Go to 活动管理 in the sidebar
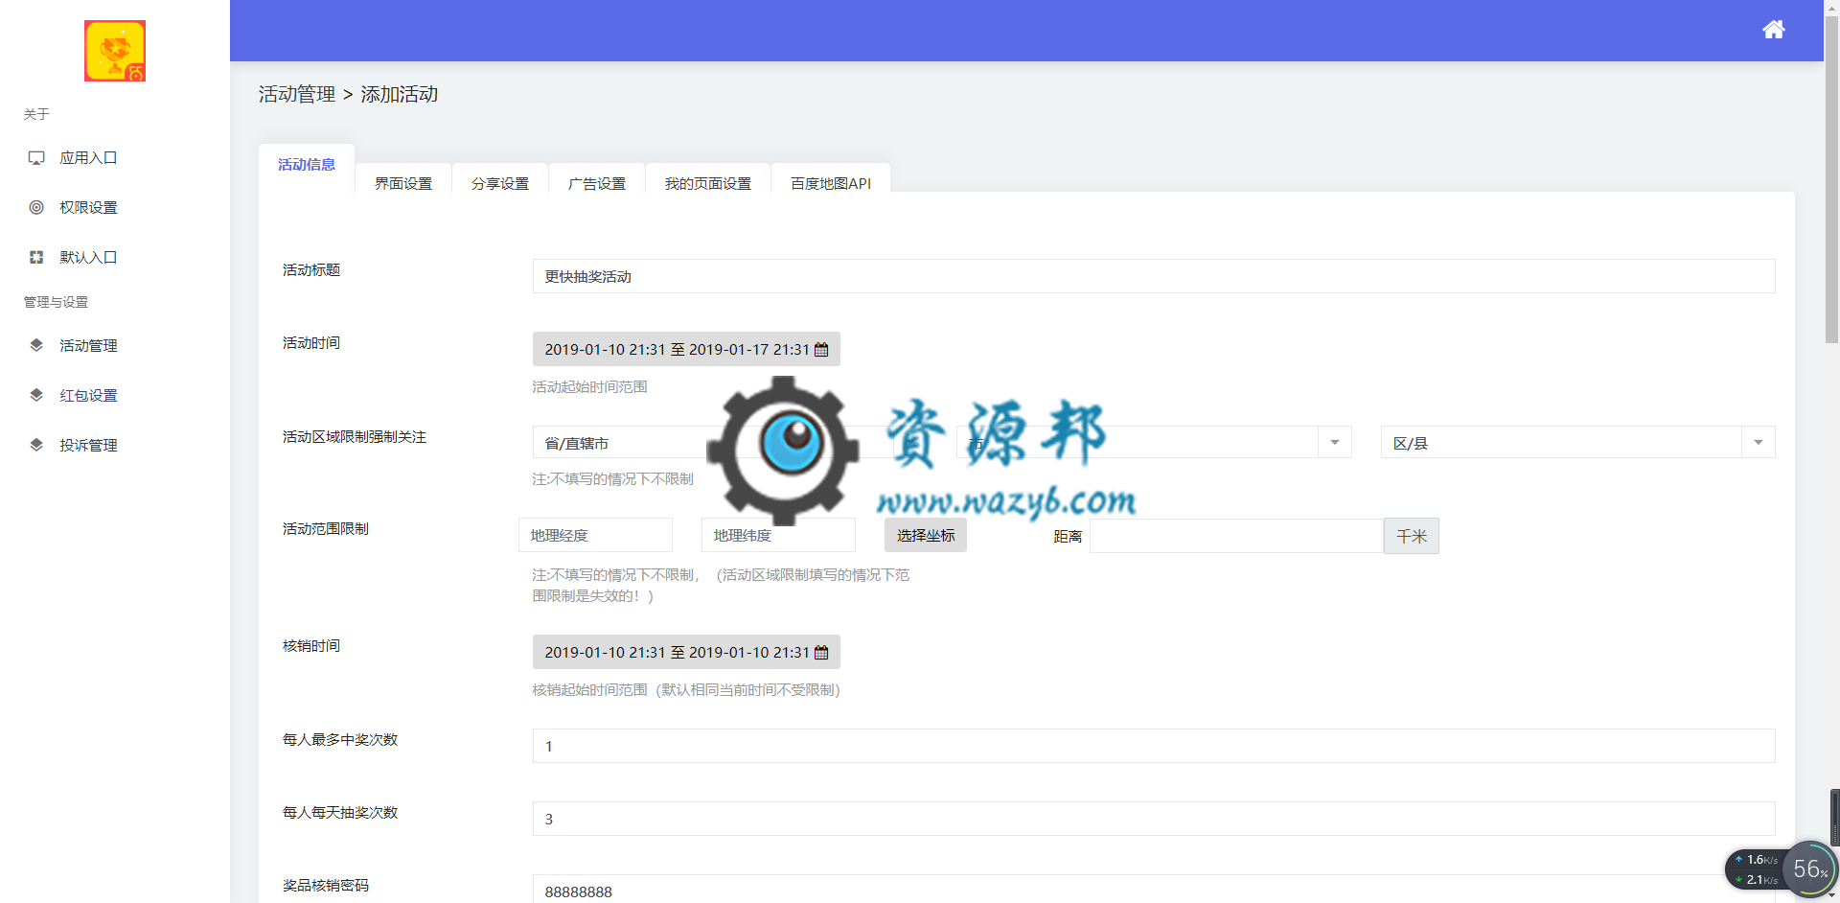Viewport: 1840px width, 903px height. (88, 346)
